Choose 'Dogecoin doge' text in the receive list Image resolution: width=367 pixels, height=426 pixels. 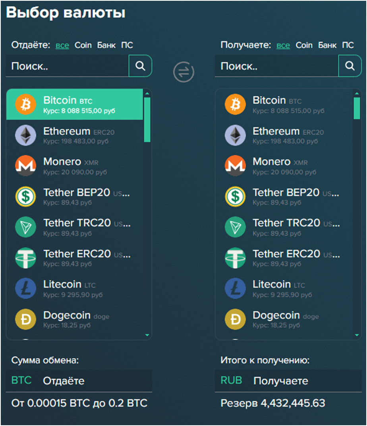click(286, 315)
